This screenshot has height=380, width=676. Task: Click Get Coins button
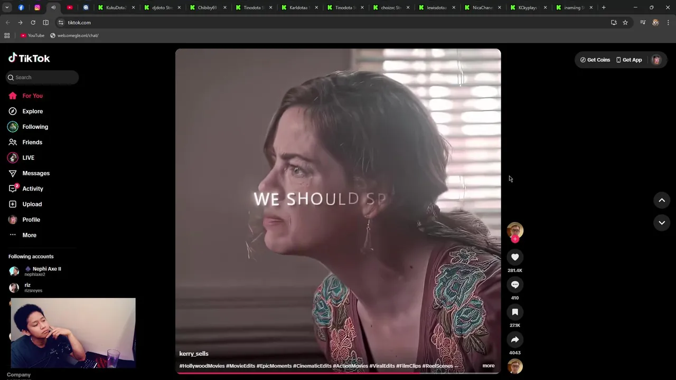click(x=595, y=60)
